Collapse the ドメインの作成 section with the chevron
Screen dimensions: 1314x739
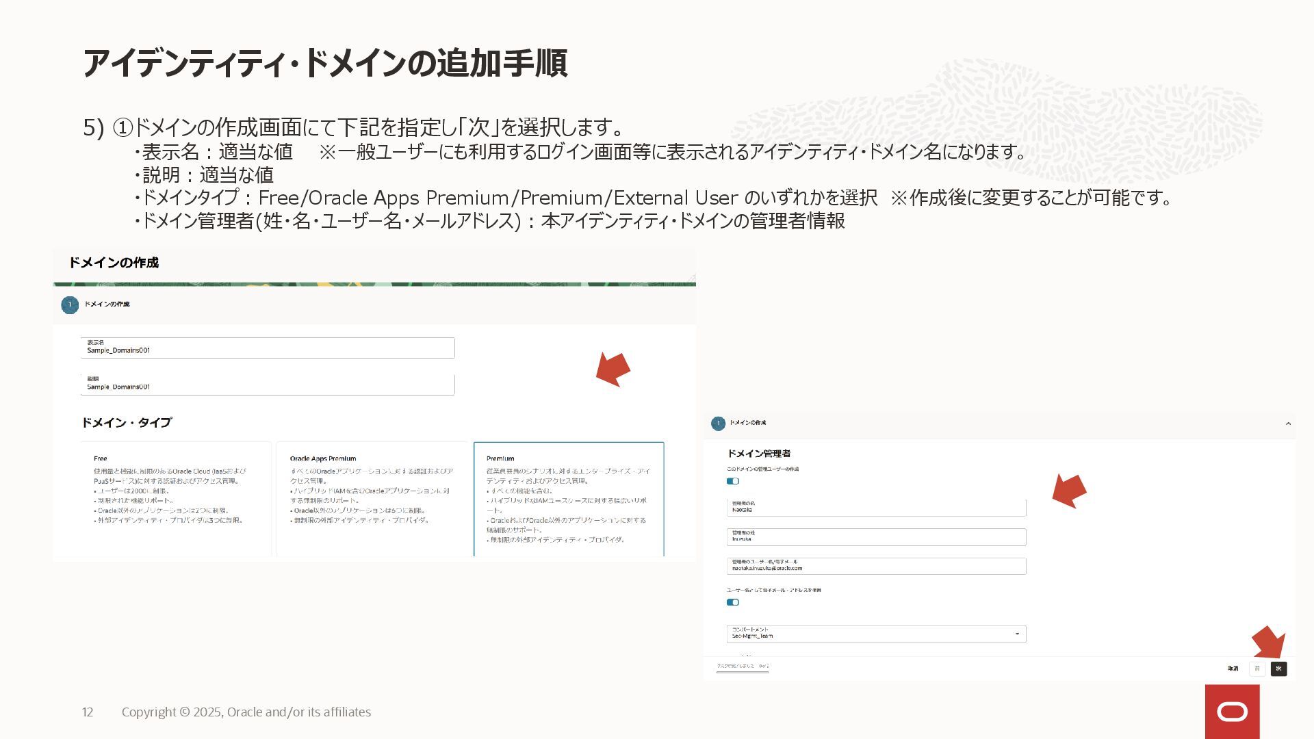[x=1288, y=424]
